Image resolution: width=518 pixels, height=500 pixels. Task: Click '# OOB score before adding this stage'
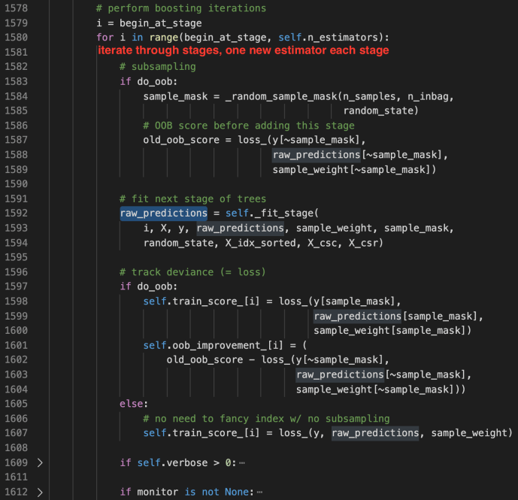click(x=249, y=126)
